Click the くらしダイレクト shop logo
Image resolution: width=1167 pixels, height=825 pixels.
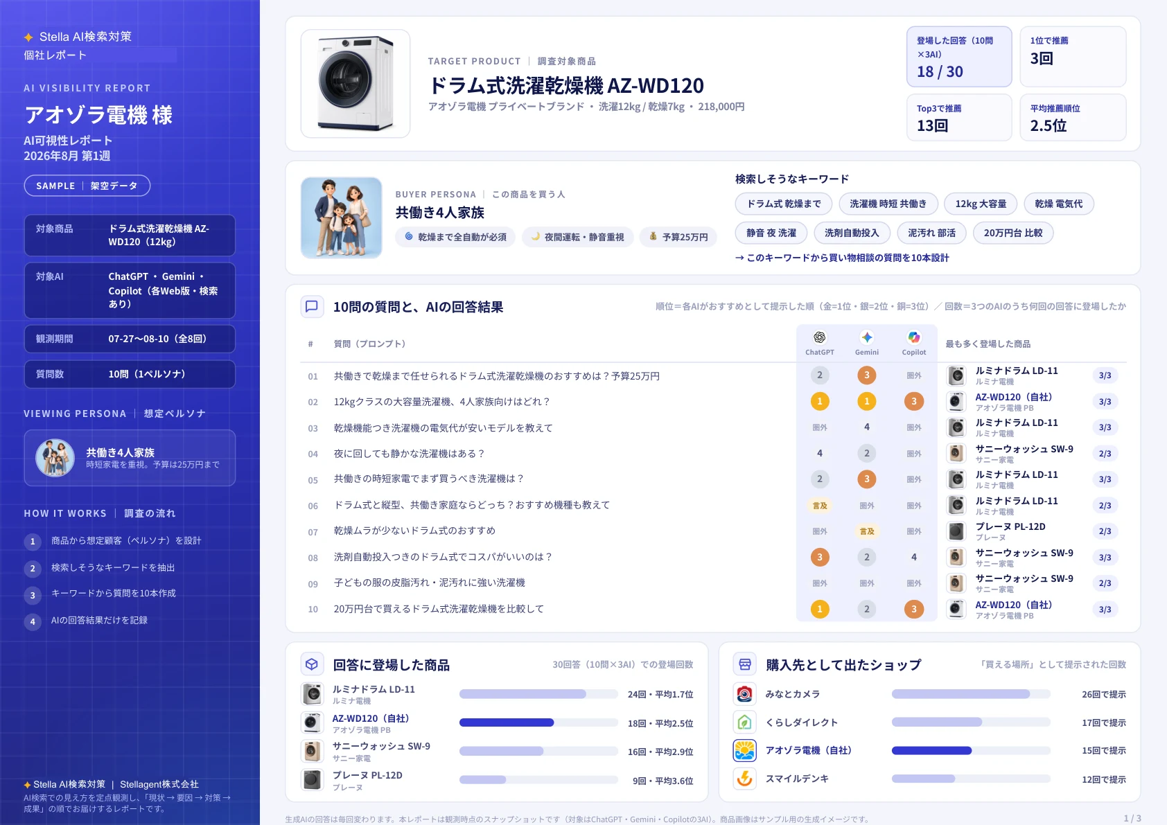(744, 722)
